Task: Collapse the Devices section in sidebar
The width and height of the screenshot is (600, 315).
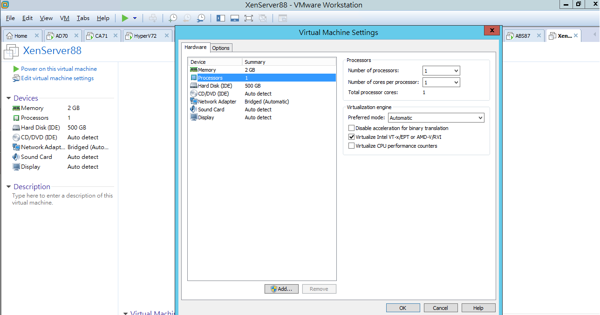Action: (9, 98)
